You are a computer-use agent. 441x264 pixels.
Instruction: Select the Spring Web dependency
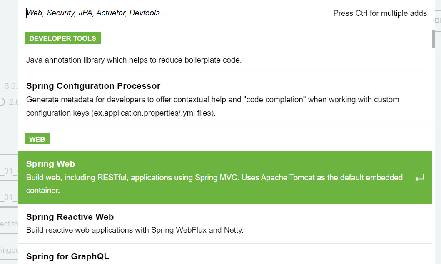(x=225, y=178)
